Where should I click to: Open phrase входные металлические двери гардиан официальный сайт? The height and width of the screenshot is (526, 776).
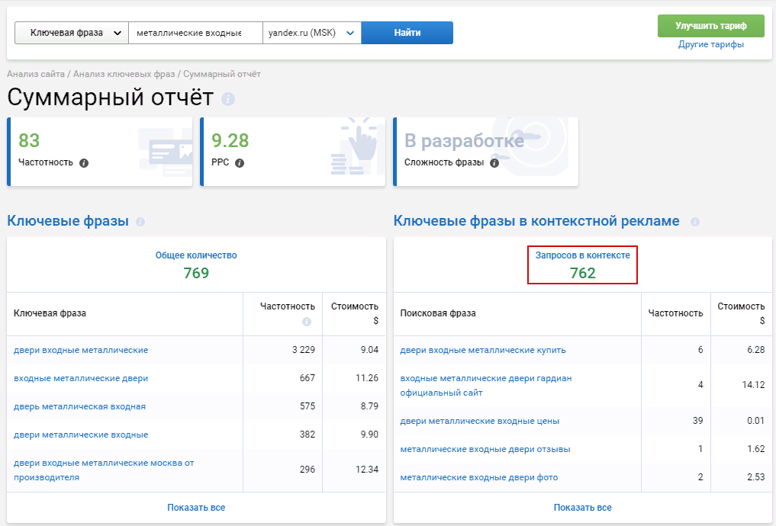click(486, 386)
